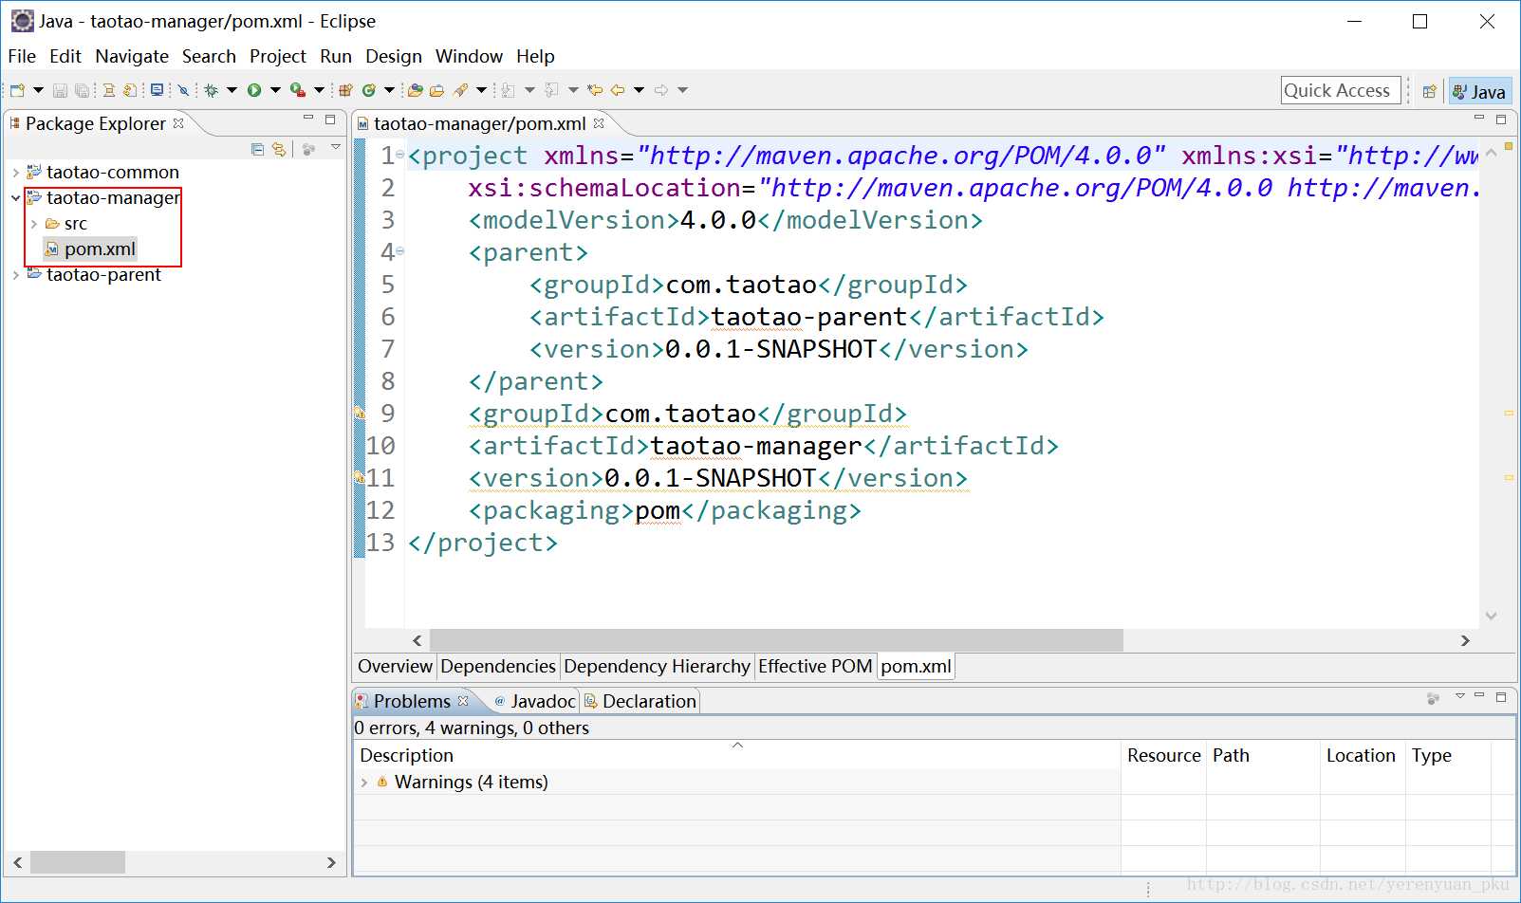Click the warning marker on line 9
Image resolution: width=1521 pixels, height=903 pixels.
(x=360, y=415)
